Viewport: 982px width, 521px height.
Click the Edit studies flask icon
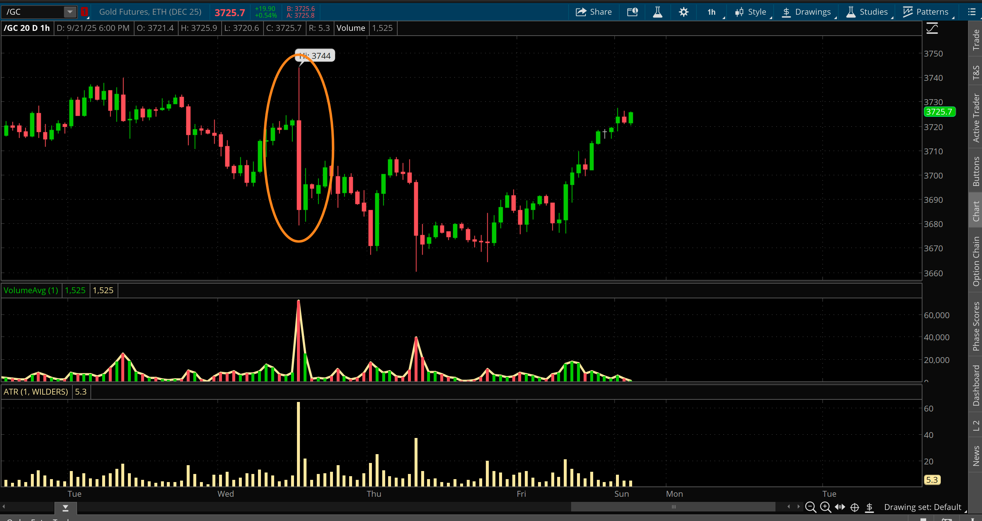(657, 12)
